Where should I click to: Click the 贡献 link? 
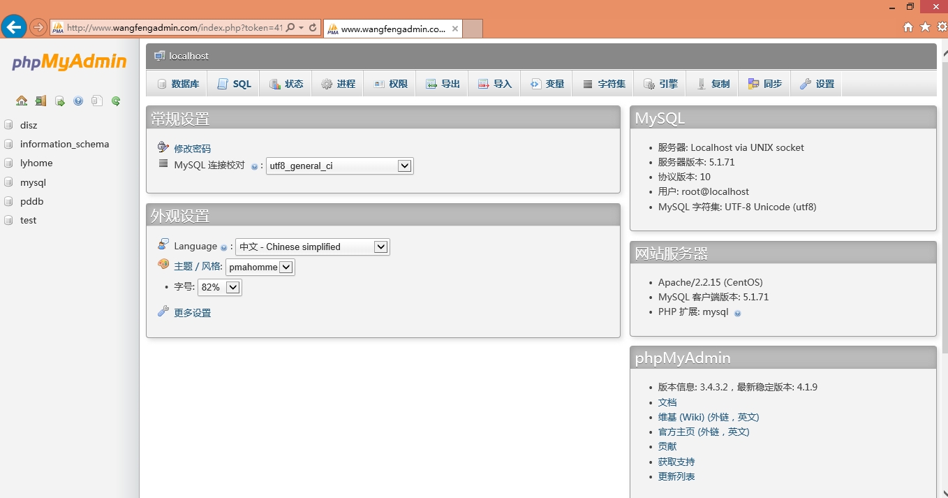pos(667,446)
